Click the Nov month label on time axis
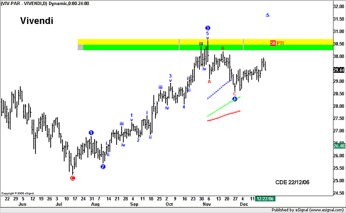 coord(207,204)
